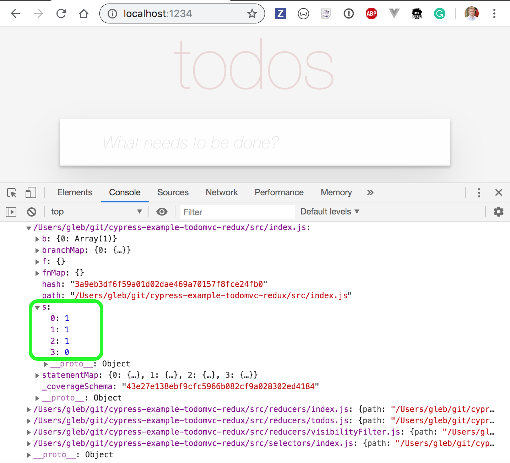The width and height of the screenshot is (510, 463).
Task: Open the Chrome three-dot menu
Action: click(x=494, y=14)
